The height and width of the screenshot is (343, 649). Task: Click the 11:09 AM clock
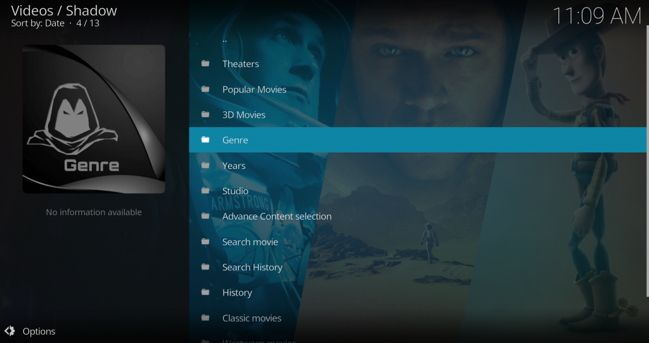point(596,16)
